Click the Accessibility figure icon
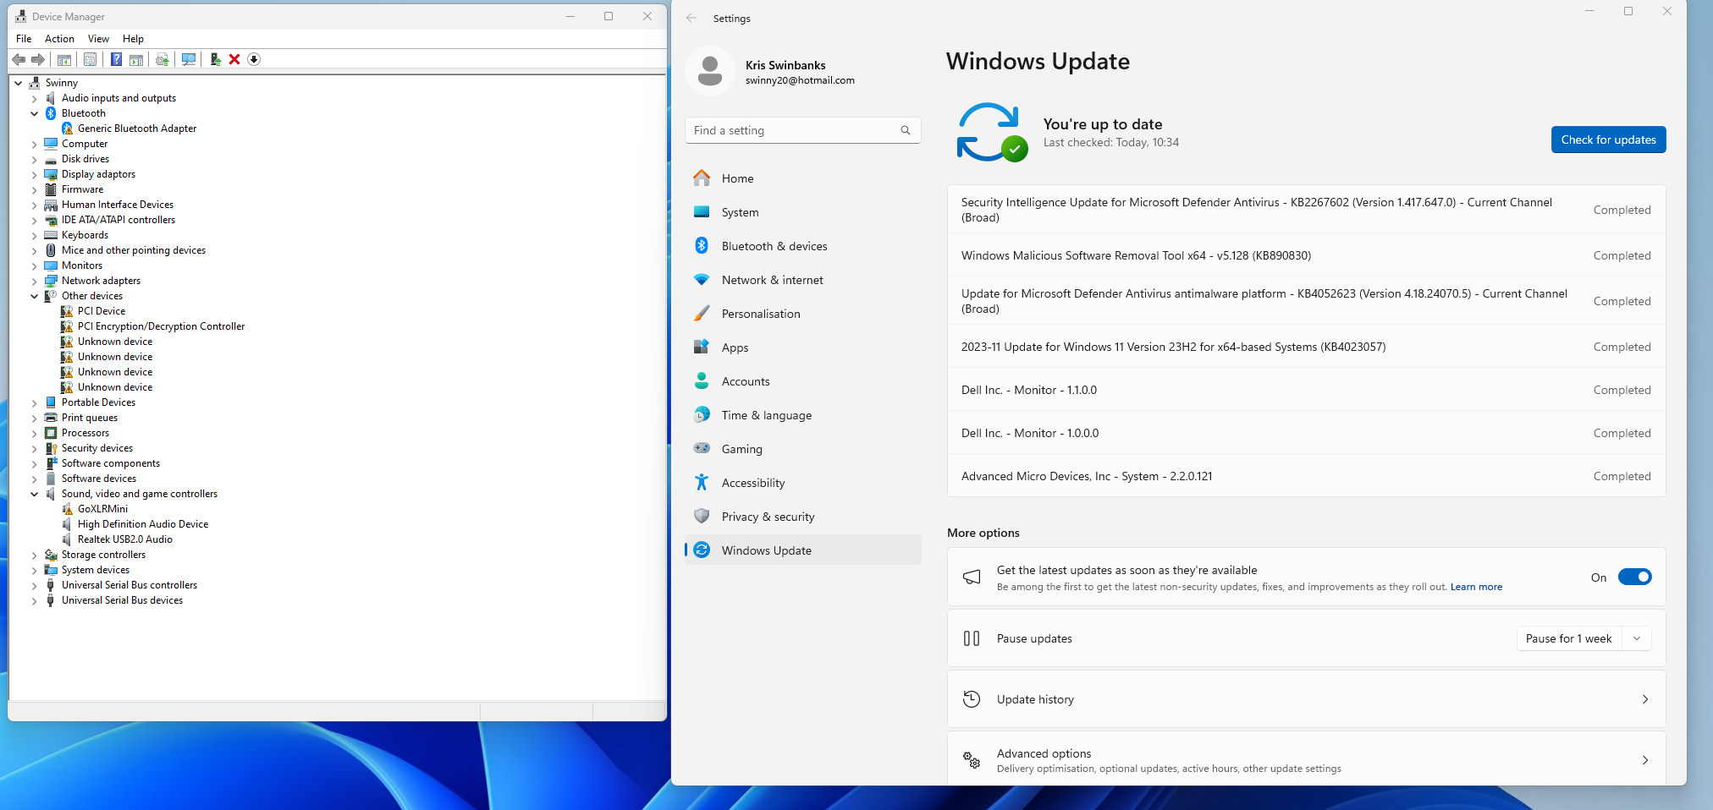Image resolution: width=1713 pixels, height=810 pixels. tap(702, 483)
